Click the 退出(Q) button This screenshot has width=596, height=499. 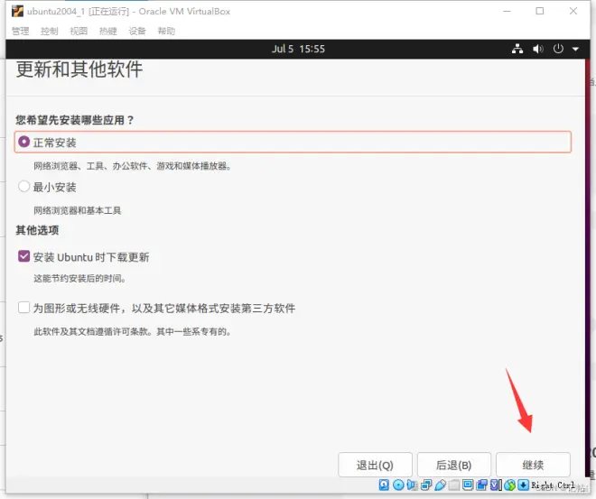pos(375,465)
